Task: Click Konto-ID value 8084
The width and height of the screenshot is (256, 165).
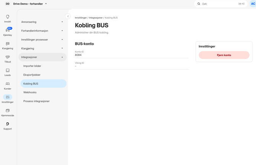Action: pyautogui.click(x=78, y=55)
